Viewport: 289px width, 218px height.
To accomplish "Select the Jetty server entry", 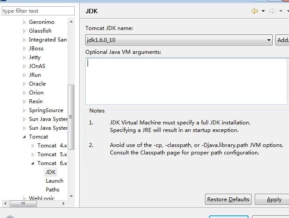I will point(35,57).
